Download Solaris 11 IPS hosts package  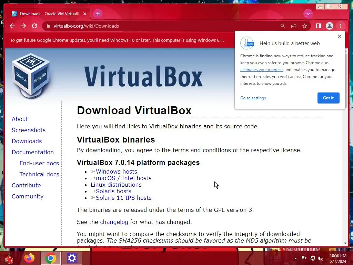pos(124,198)
